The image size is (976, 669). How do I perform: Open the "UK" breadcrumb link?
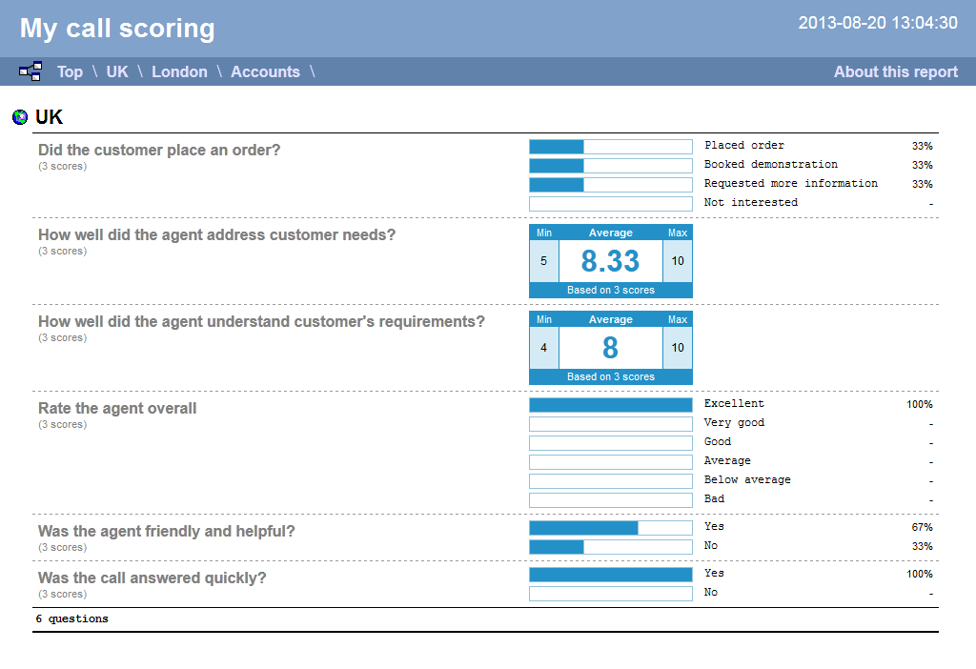[116, 71]
